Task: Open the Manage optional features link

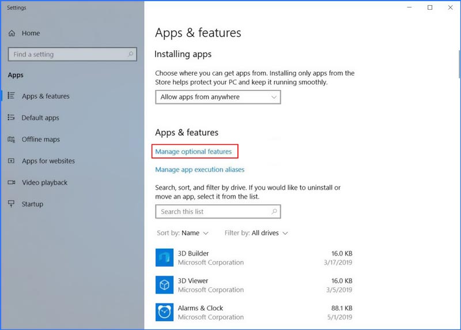Action: (x=194, y=152)
